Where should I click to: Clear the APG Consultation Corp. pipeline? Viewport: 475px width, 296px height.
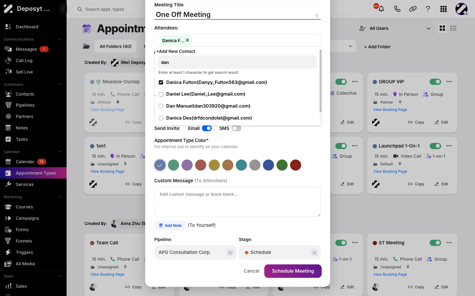230,253
